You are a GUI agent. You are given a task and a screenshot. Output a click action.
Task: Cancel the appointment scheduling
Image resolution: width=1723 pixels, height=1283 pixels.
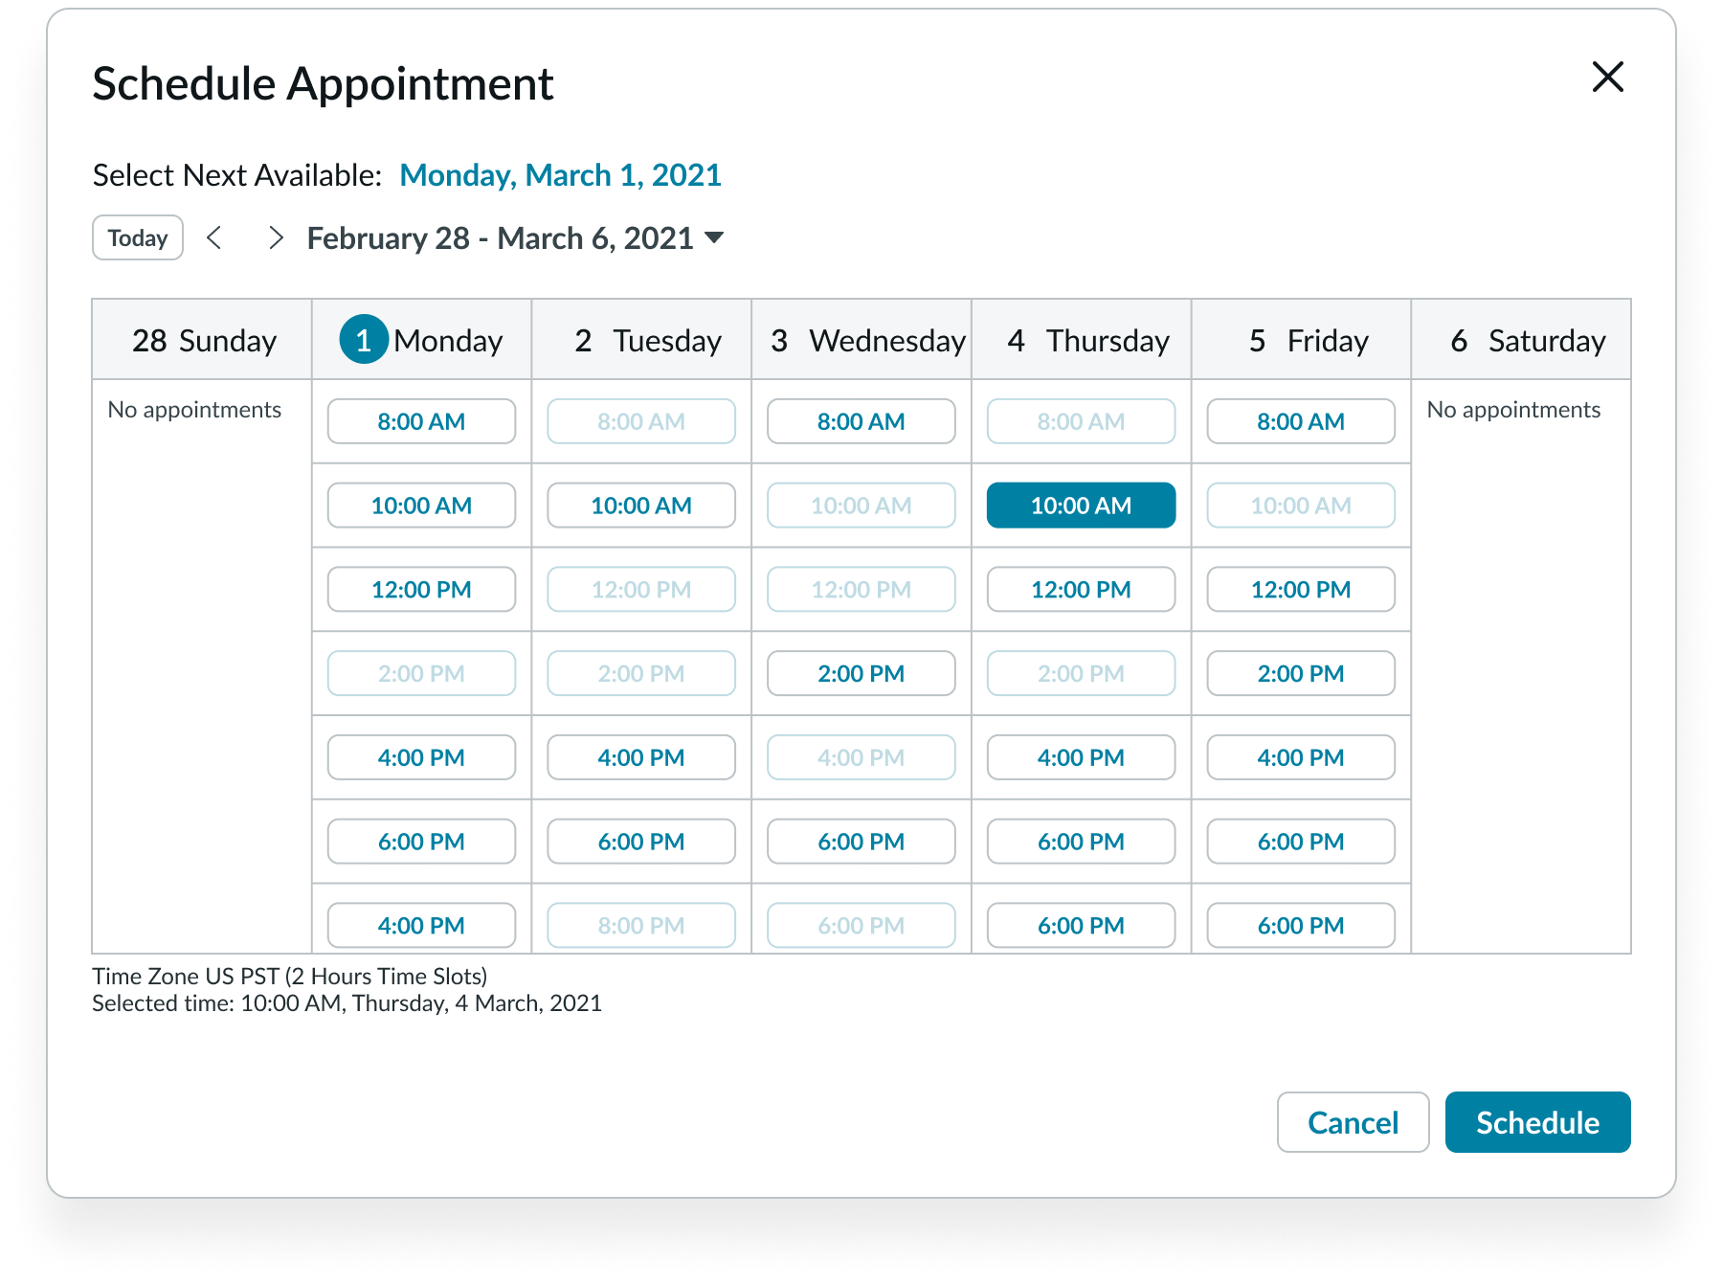coord(1353,1122)
